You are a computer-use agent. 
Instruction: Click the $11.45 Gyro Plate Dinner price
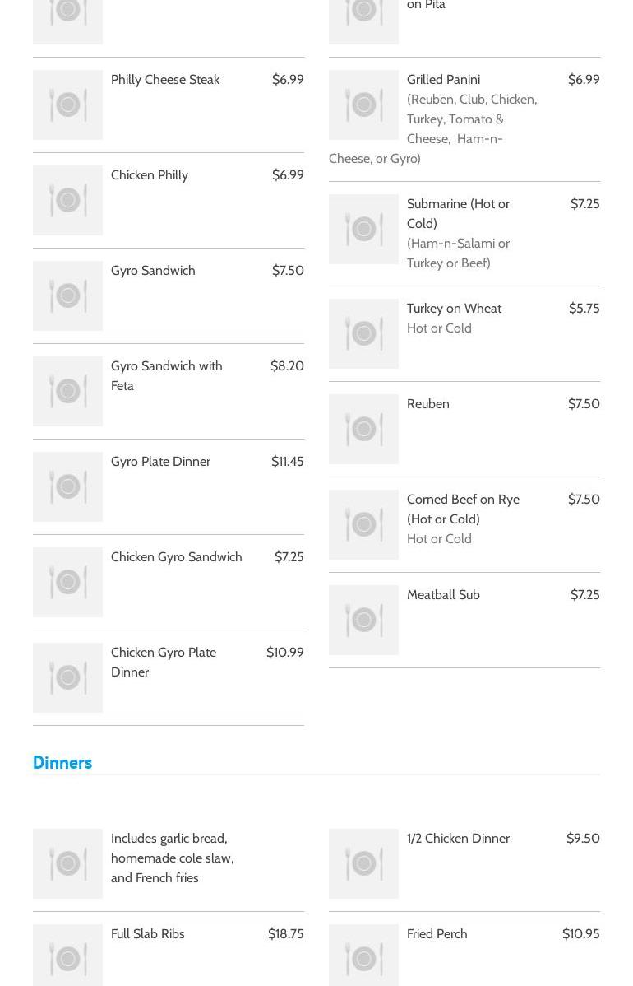[x=287, y=461]
